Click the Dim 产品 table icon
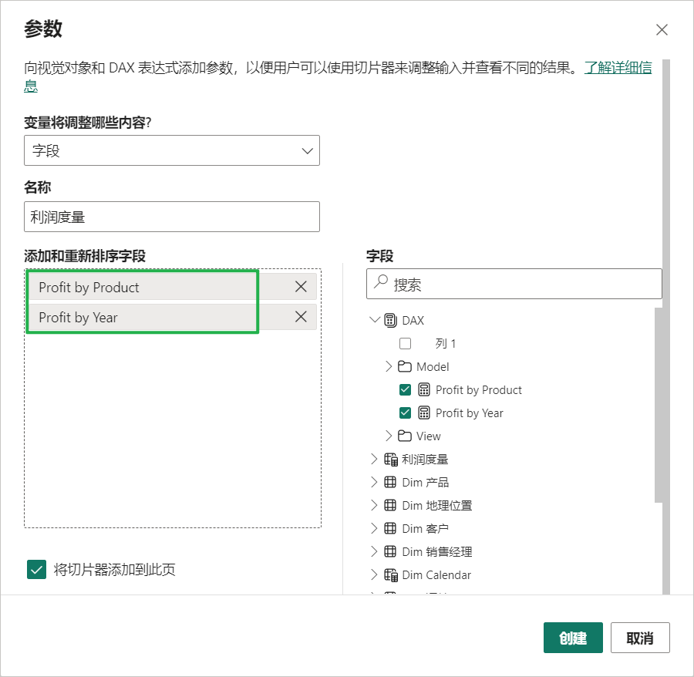Screen dimensions: 694x677 click(390, 482)
